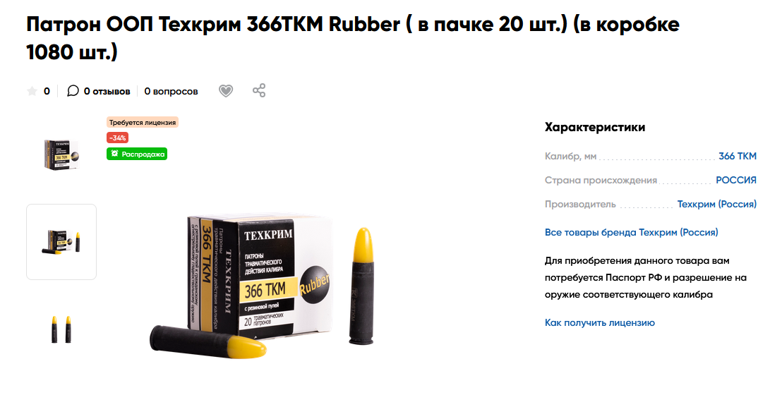Click the Распродажа sale badge
The image size is (758, 395).
coord(137,154)
